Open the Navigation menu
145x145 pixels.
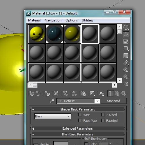pos(53,20)
